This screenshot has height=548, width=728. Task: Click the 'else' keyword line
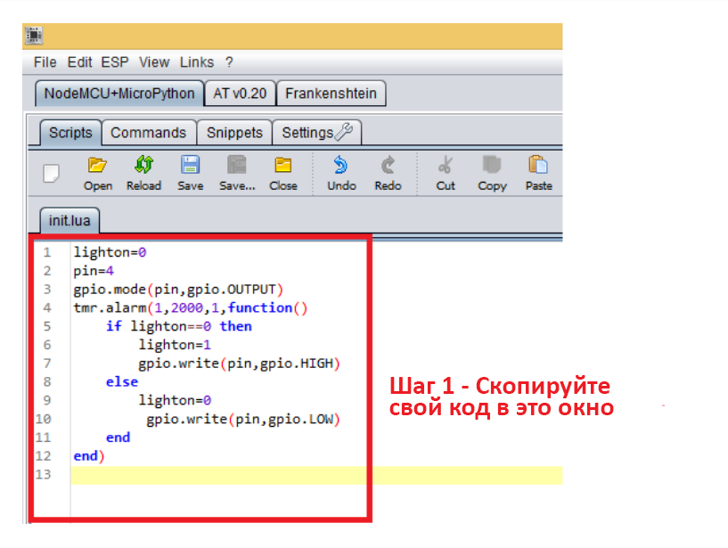(x=122, y=381)
